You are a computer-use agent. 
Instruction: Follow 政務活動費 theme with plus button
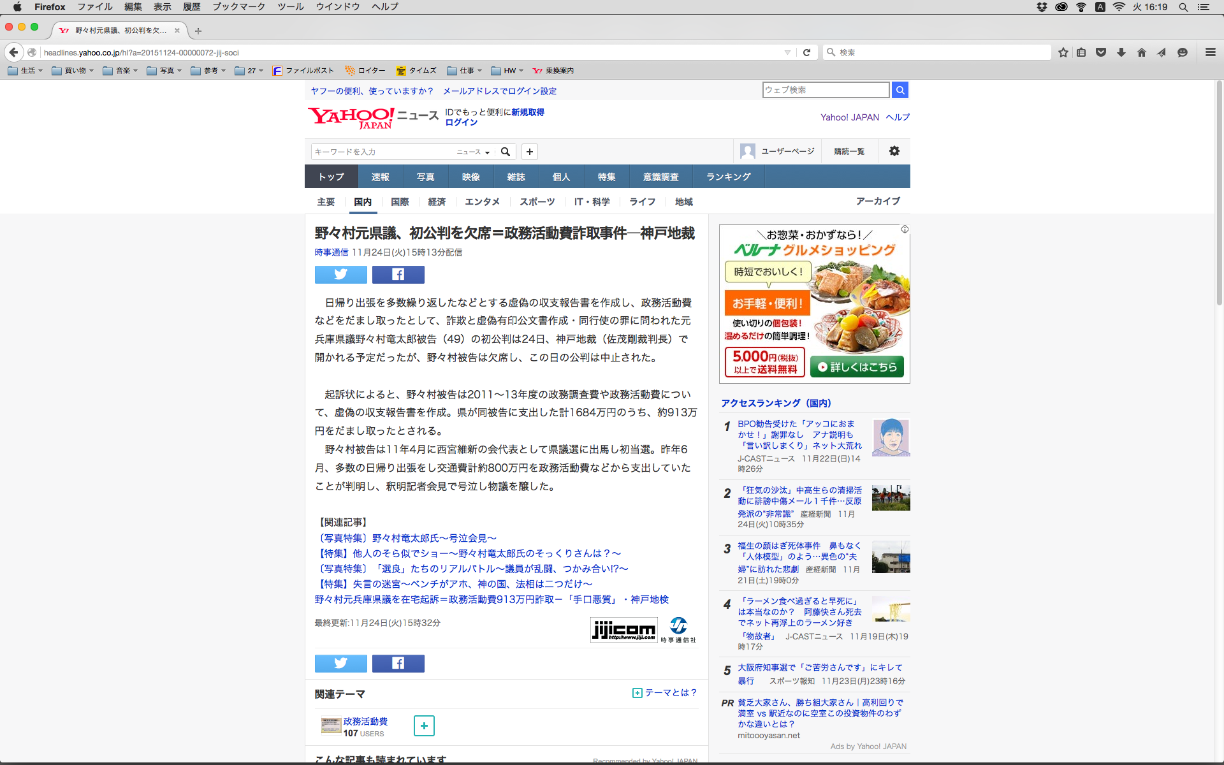(424, 725)
